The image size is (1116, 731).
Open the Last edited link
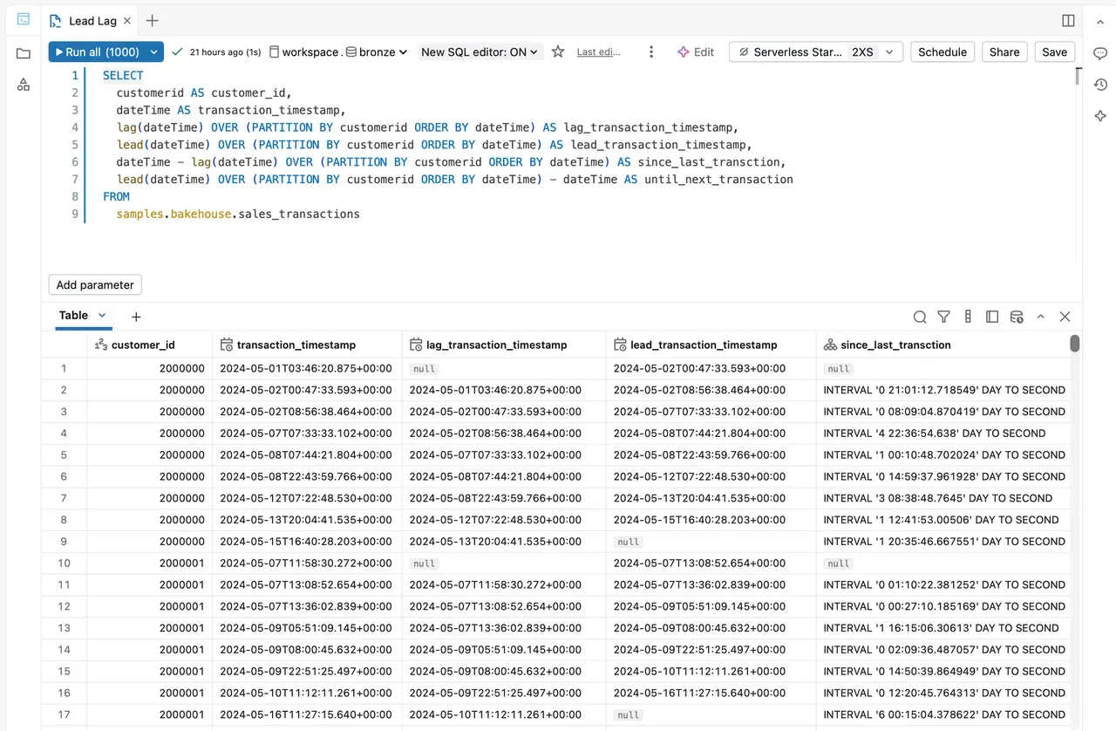(598, 52)
